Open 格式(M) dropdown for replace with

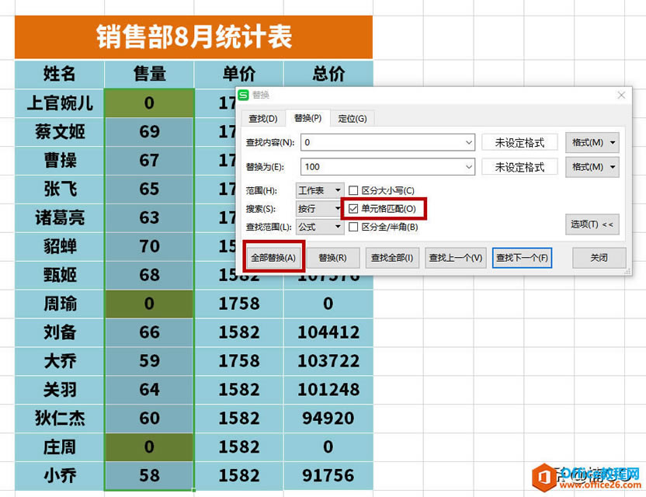tap(592, 167)
